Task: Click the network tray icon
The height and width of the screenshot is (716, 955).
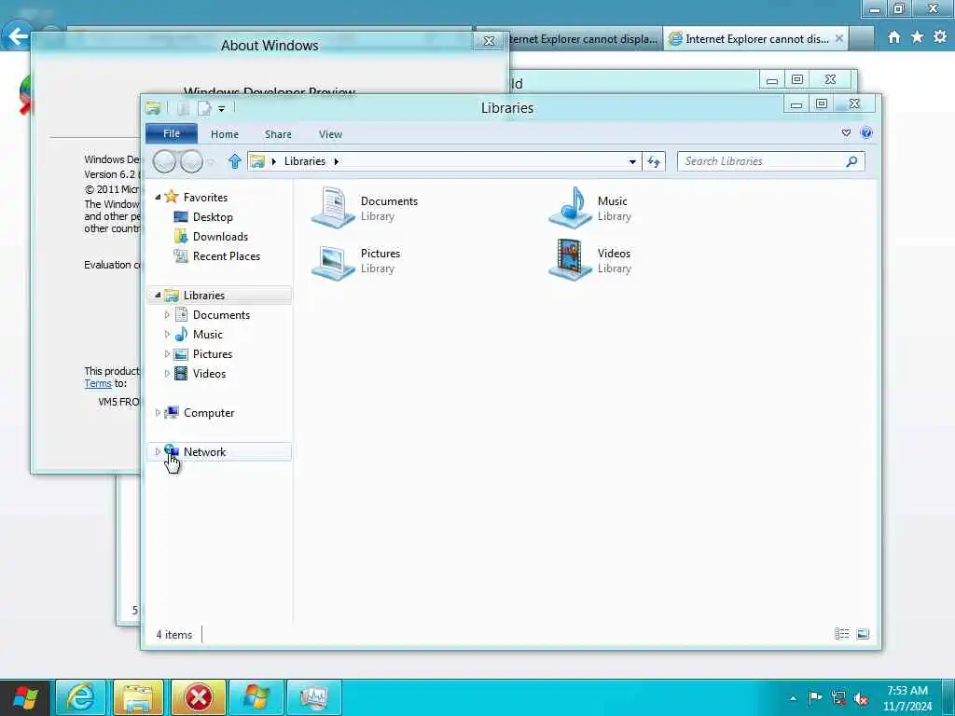Action: pyautogui.click(x=838, y=697)
